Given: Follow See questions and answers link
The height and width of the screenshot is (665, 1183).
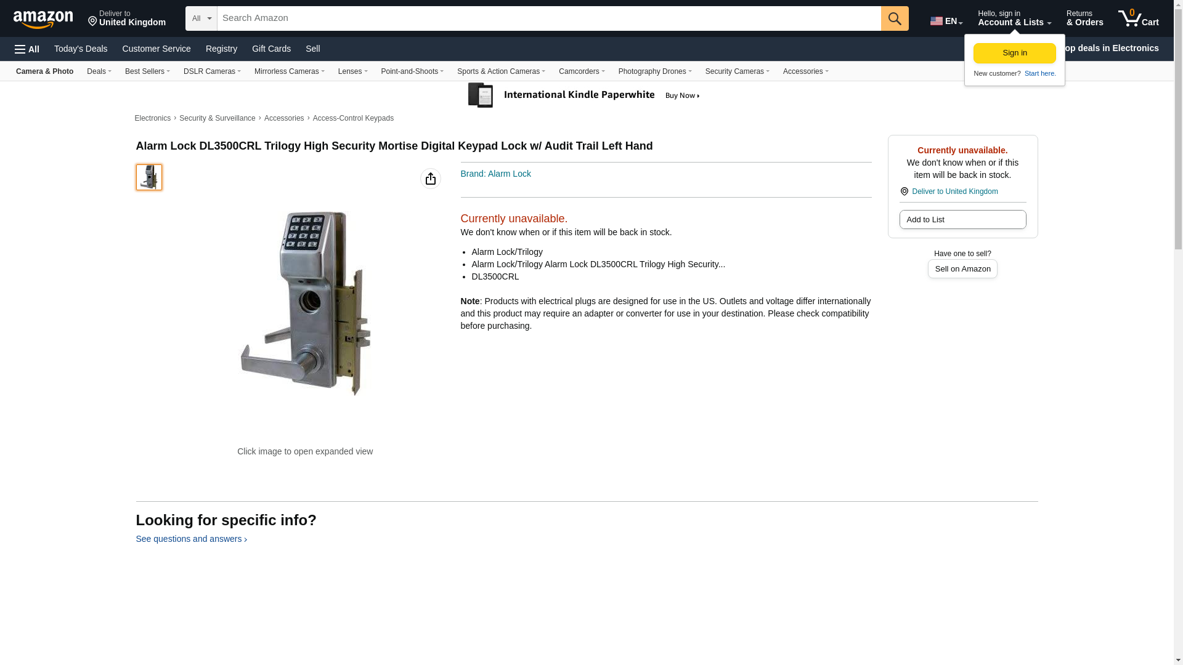Looking at the screenshot, I should coord(191,539).
